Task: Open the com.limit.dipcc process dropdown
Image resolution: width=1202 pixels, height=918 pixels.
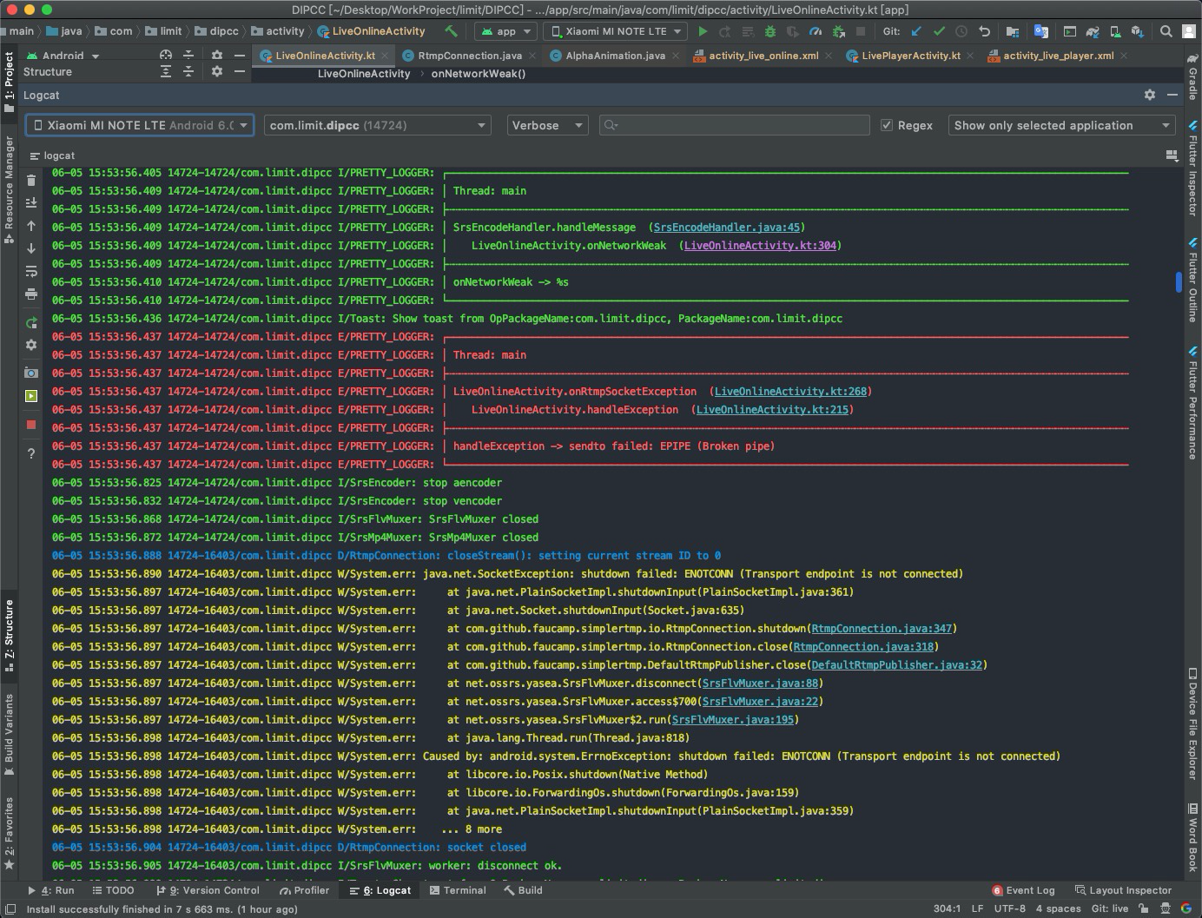Action: (x=377, y=125)
